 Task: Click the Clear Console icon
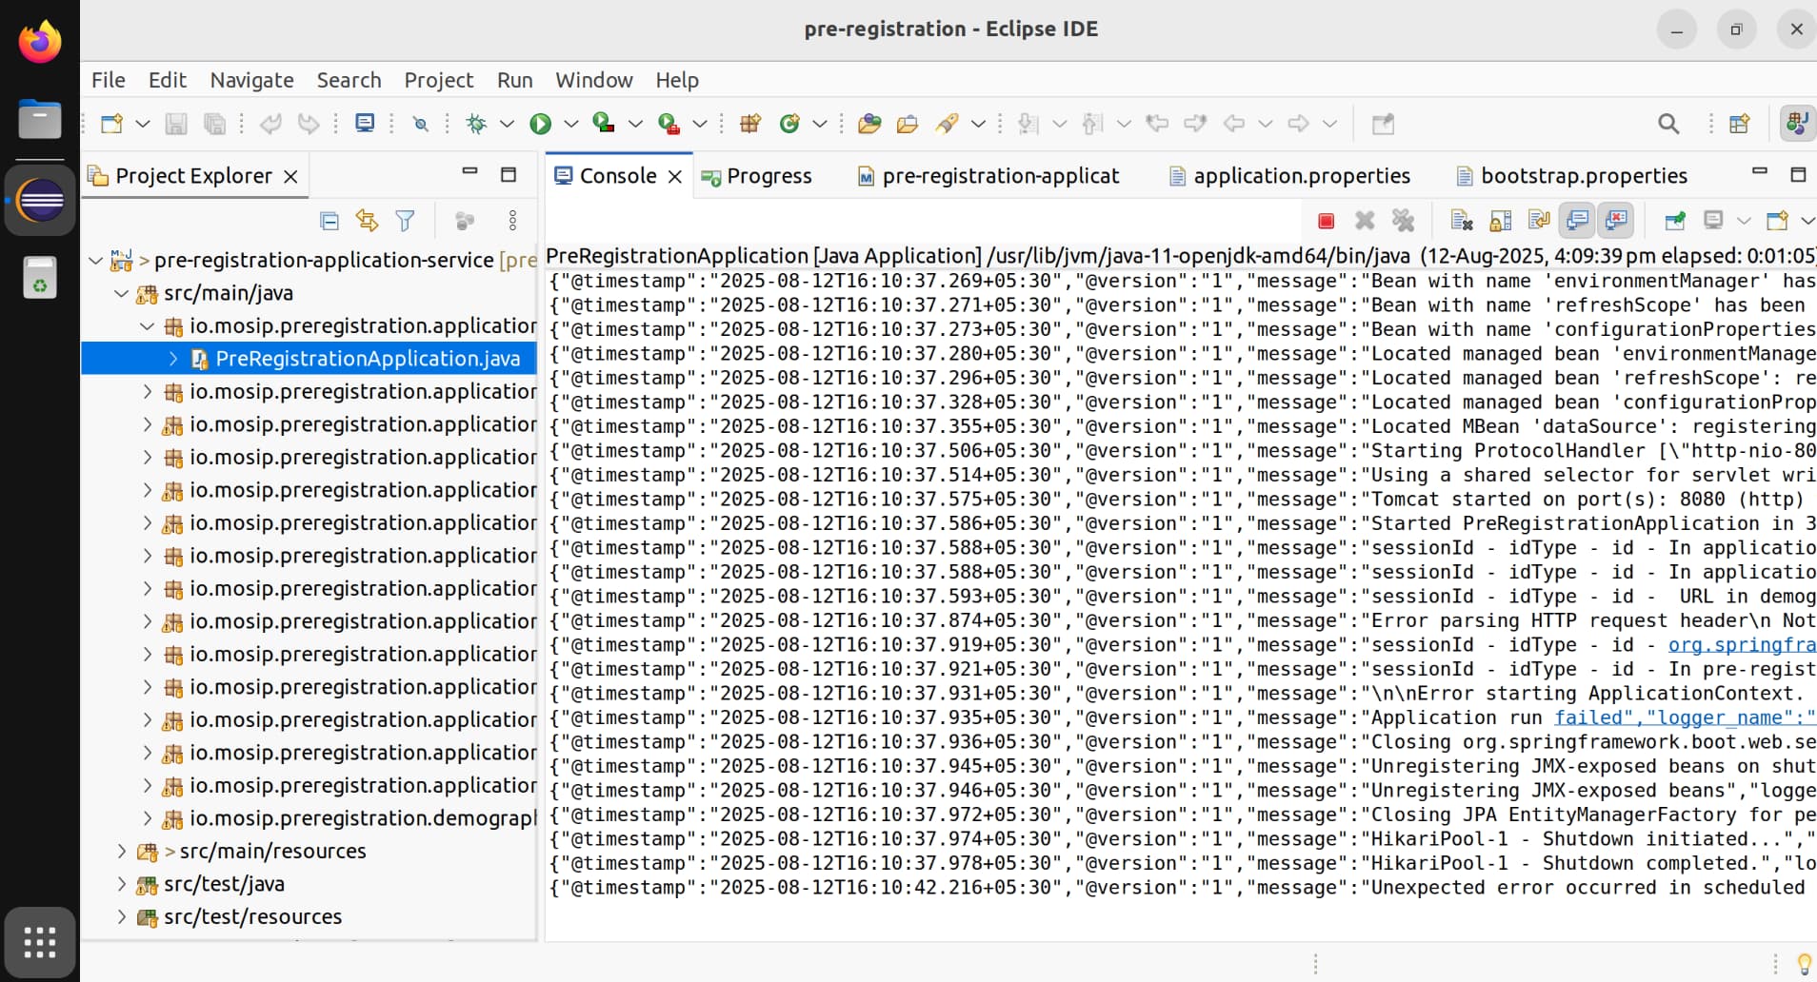point(1462,222)
